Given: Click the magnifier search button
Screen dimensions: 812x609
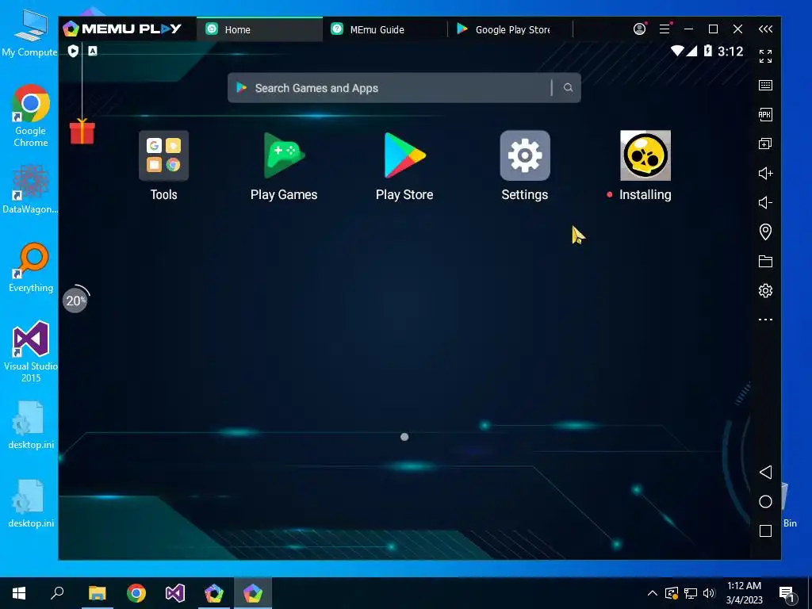Looking at the screenshot, I should [568, 88].
